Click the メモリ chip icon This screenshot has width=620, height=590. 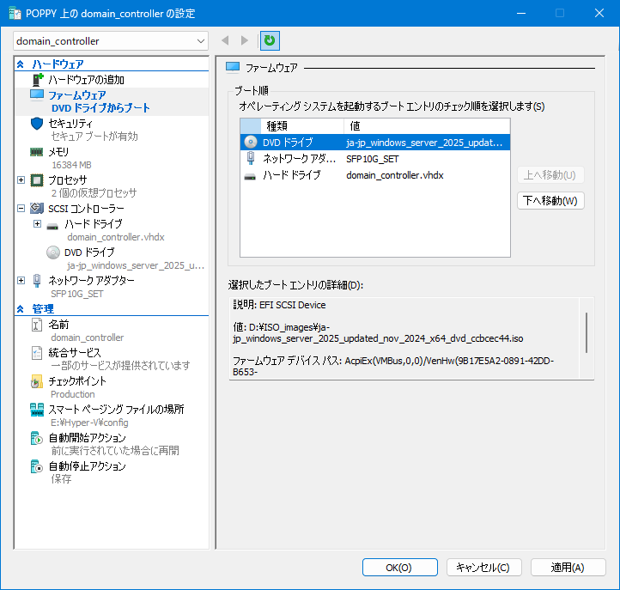(37, 152)
